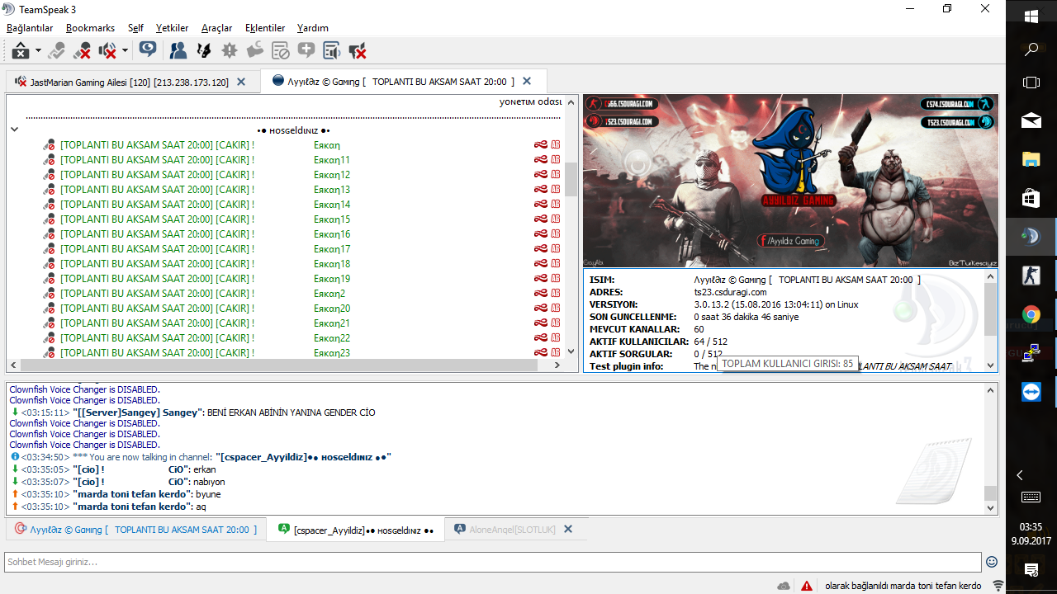This screenshot has height=594, width=1057.
Task: Open the emoji smiley picker
Action: [x=992, y=562]
